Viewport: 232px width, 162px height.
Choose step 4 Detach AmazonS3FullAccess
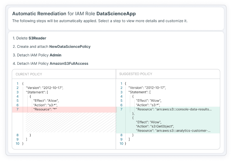coord(50,63)
